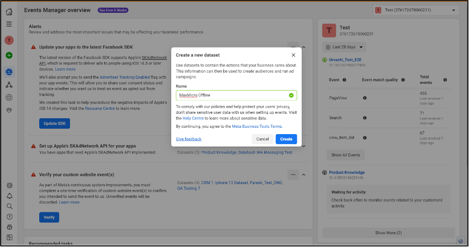
Task: Collapse the Update your apps alert chevron
Action: click(x=304, y=47)
